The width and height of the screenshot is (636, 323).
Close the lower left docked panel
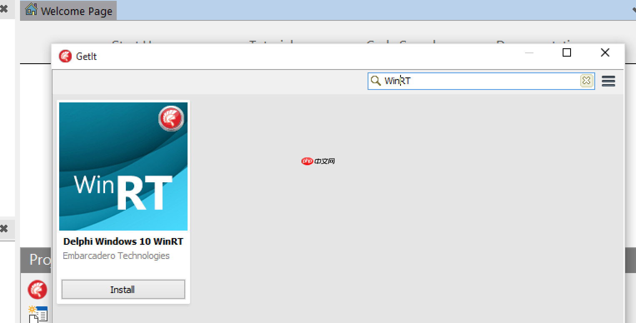4,229
